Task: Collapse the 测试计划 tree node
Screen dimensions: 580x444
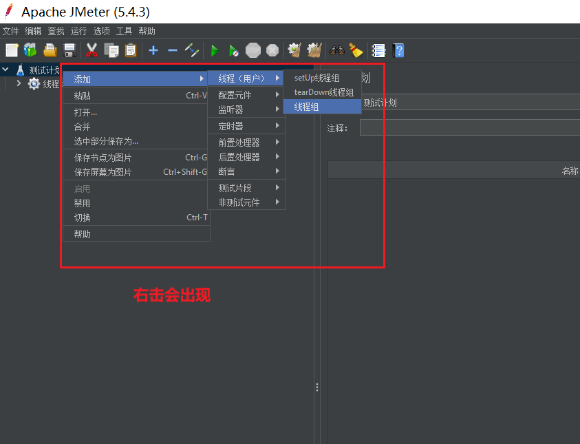Action: (x=6, y=70)
